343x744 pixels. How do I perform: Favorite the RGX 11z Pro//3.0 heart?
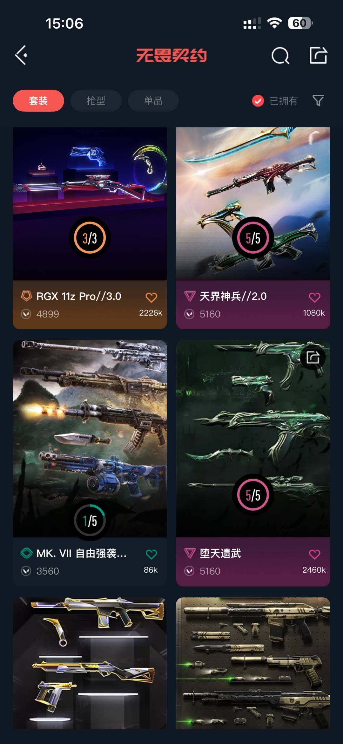tap(151, 297)
